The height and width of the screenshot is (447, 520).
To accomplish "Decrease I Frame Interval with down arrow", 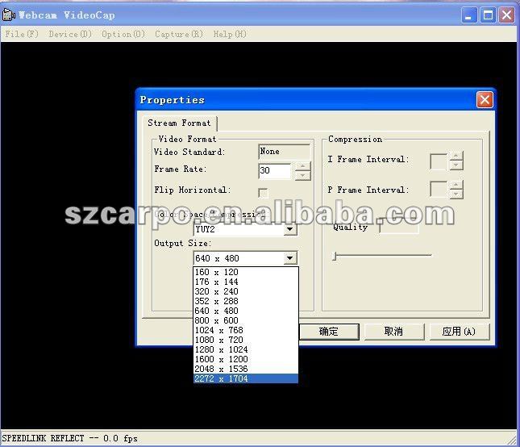I will pyautogui.click(x=456, y=165).
